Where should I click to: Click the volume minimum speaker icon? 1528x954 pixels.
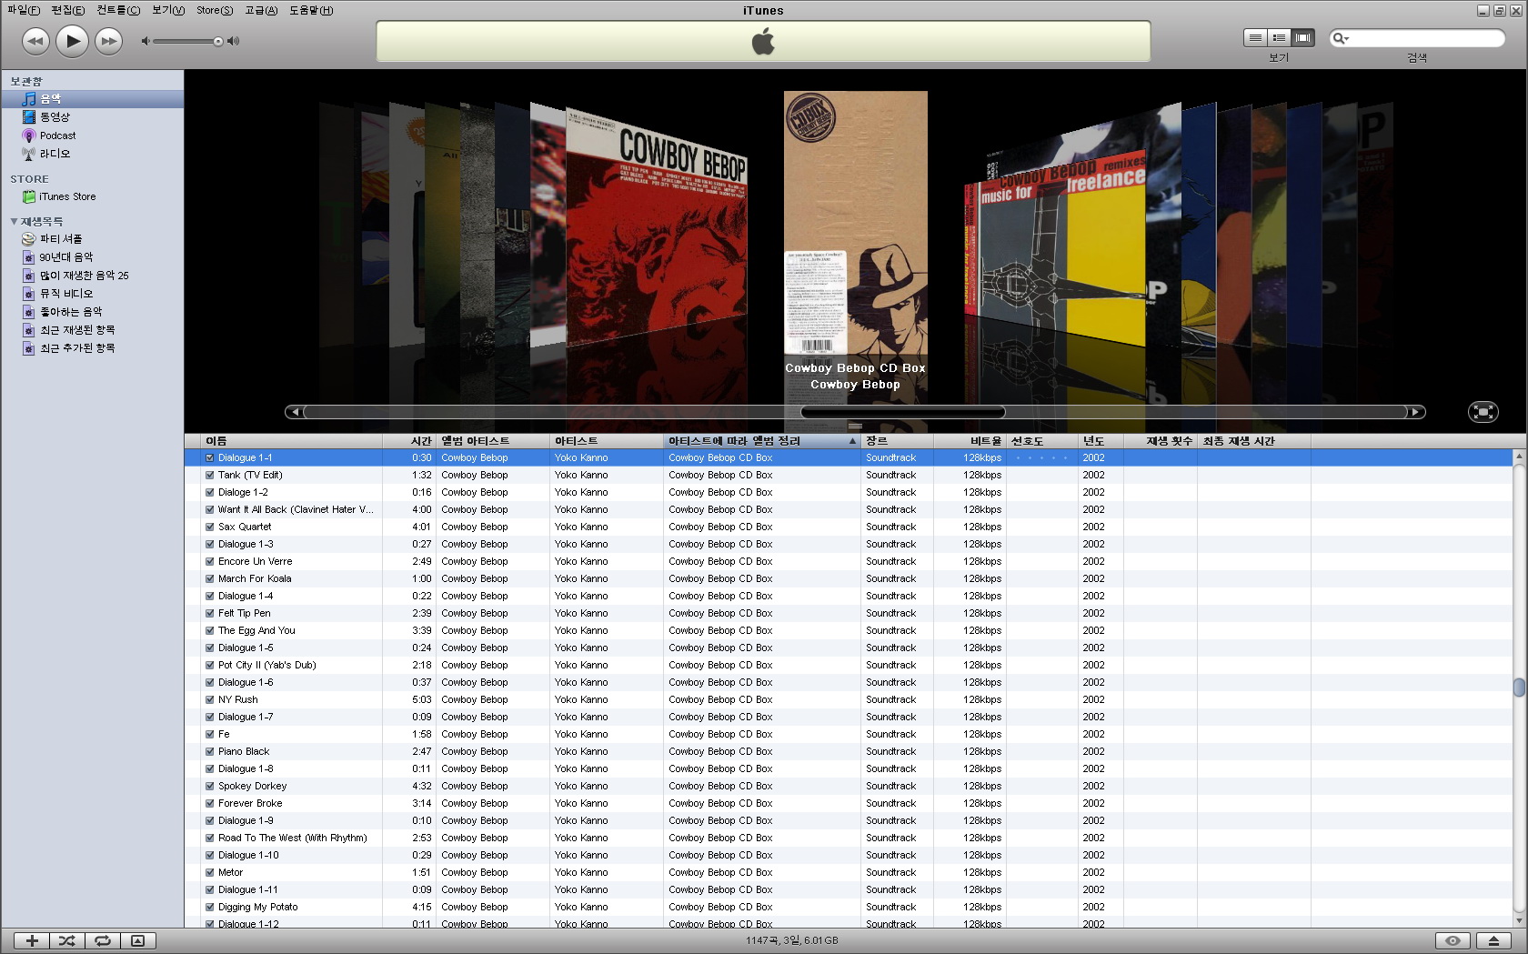[145, 41]
